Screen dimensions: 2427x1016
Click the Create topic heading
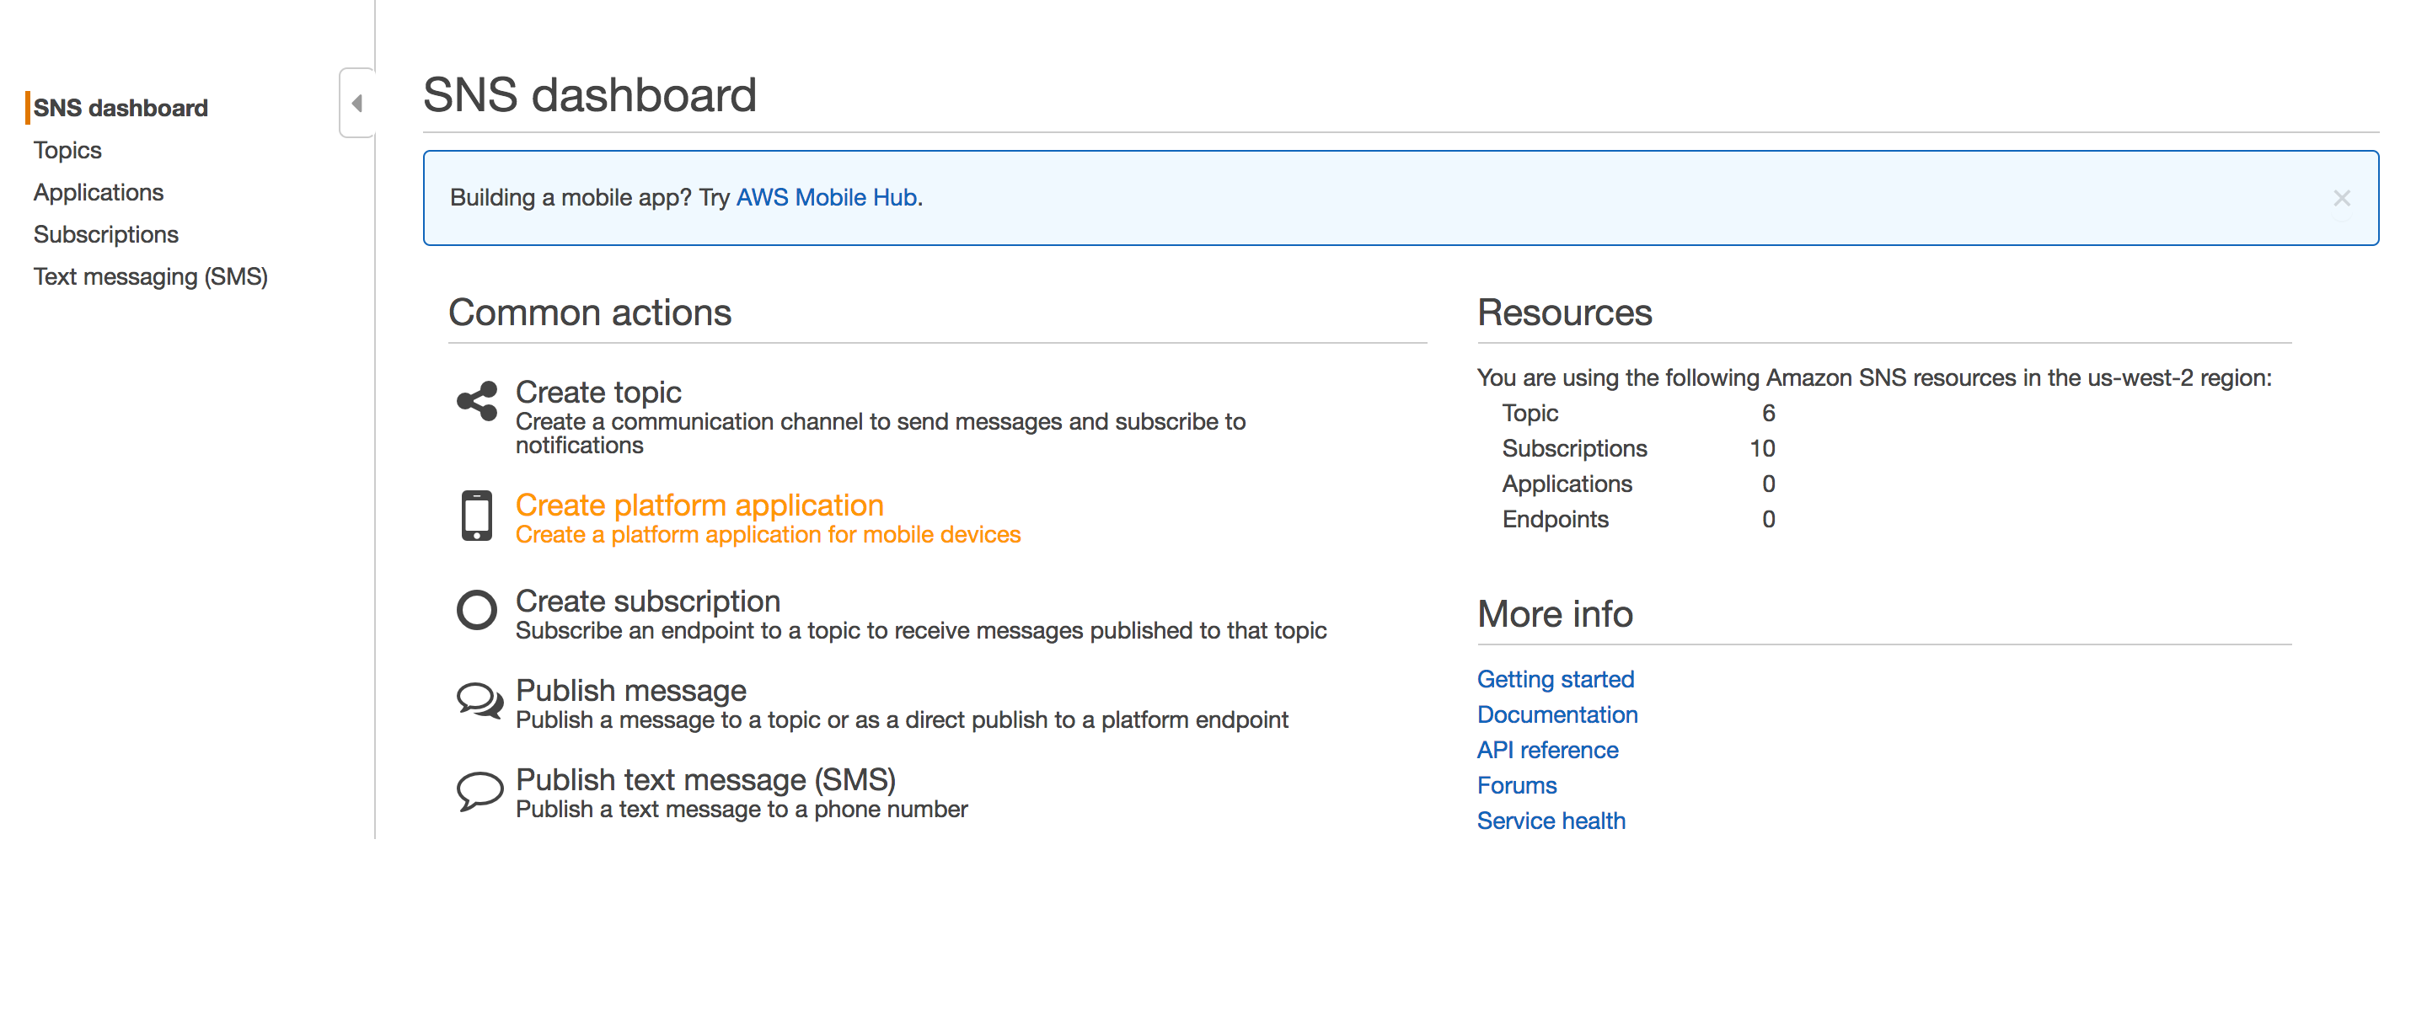[x=597, y=392]
